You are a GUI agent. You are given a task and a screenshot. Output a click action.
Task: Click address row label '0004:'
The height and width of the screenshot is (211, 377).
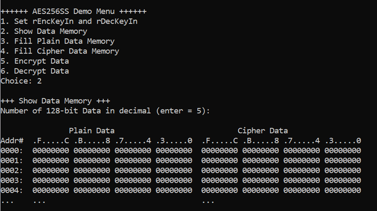[12, 191]
